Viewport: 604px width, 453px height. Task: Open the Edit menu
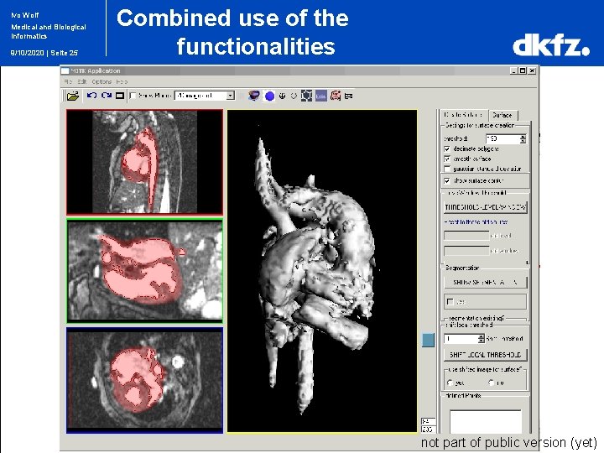pyautogui.click(x=82, y=81)
